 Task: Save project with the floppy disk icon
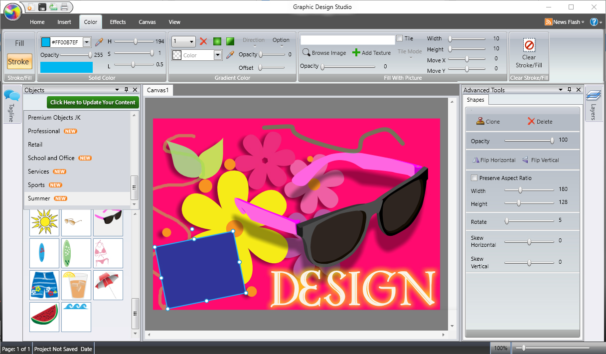[x=42, y=7]
